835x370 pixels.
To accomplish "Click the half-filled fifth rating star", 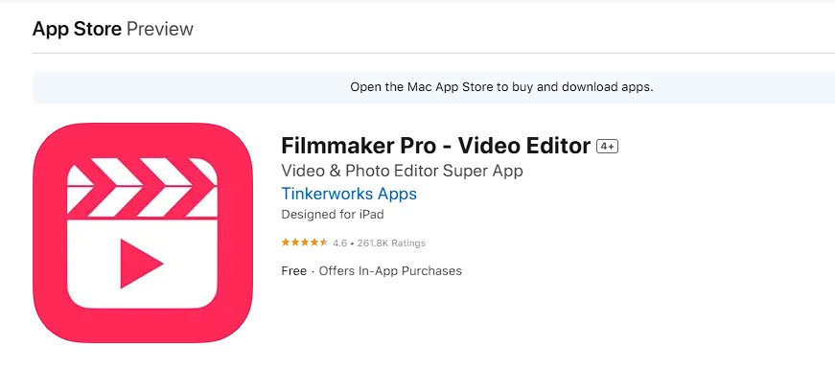I will (323, 243).
